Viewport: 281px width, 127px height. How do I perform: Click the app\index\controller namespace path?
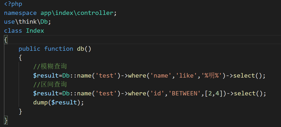(x=77, y=13)
